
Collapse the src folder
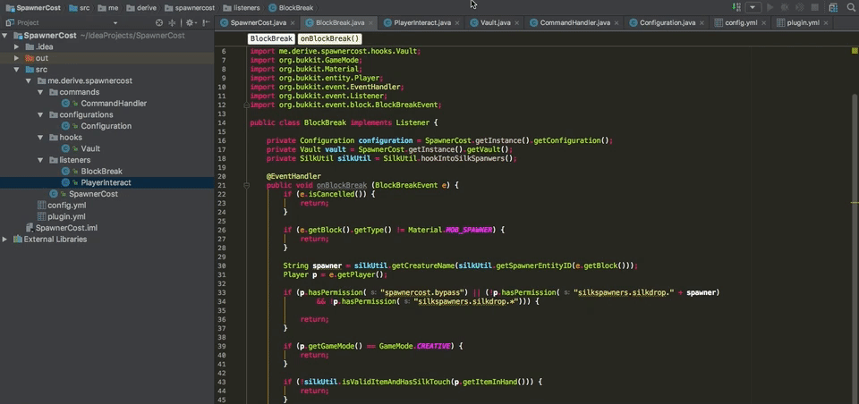[x=17, y=70]
